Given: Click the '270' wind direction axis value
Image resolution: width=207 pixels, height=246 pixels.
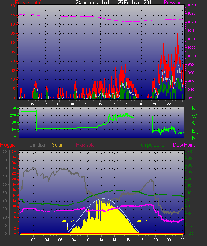Looking at the screenshot, I should click(13, 116).
